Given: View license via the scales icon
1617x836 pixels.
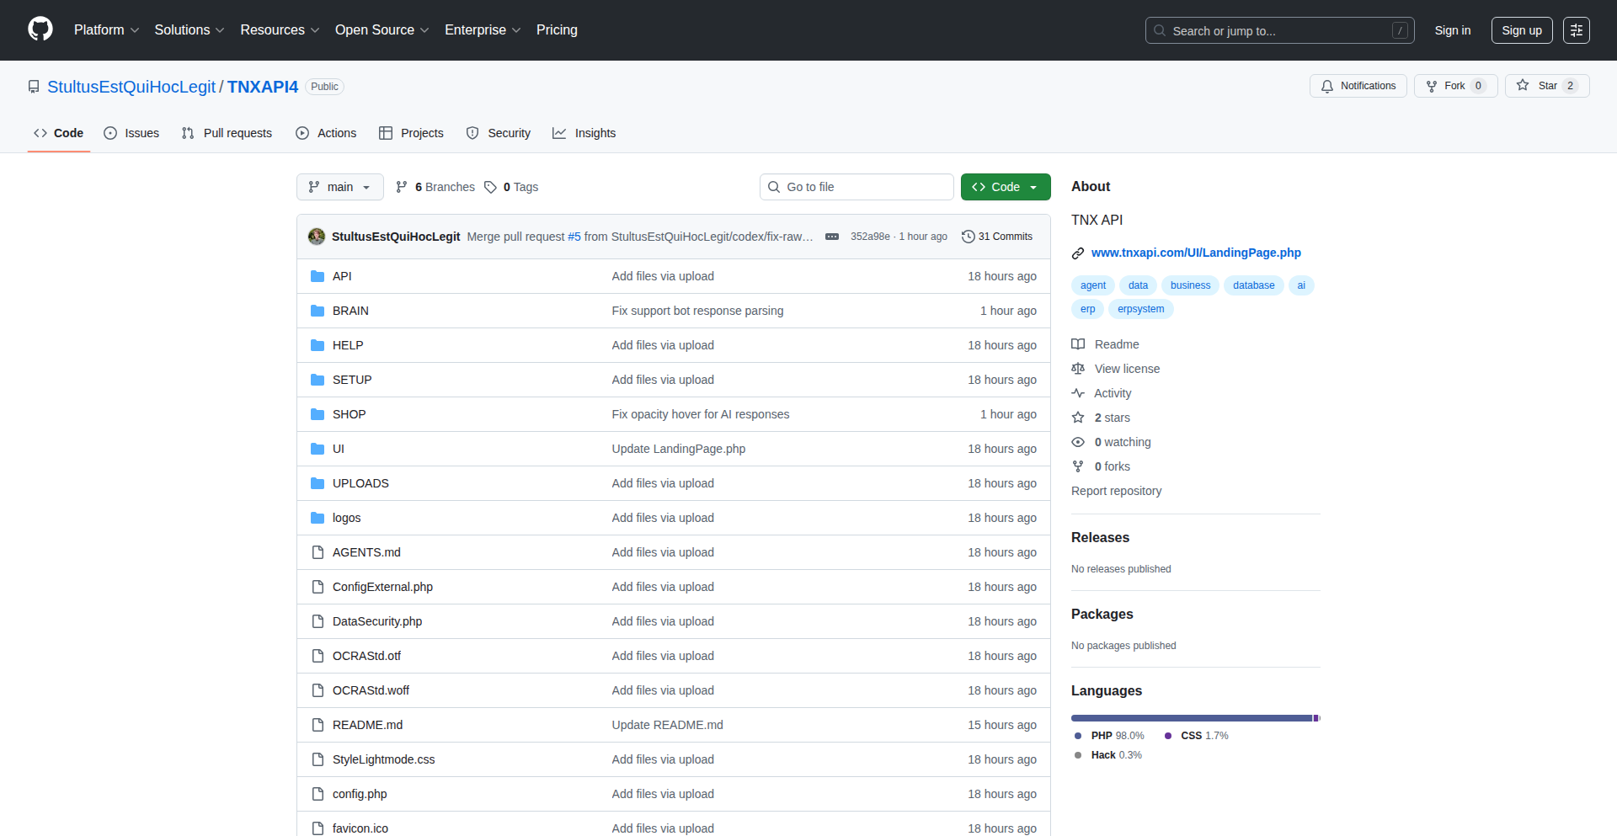Looking at the screenshot, I should tap(1078, 369).
